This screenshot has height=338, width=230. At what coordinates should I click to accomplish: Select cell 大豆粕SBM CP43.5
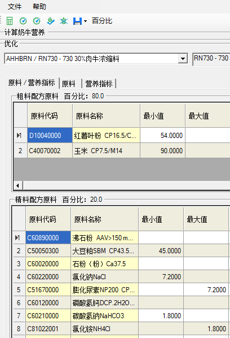[104, 251]
